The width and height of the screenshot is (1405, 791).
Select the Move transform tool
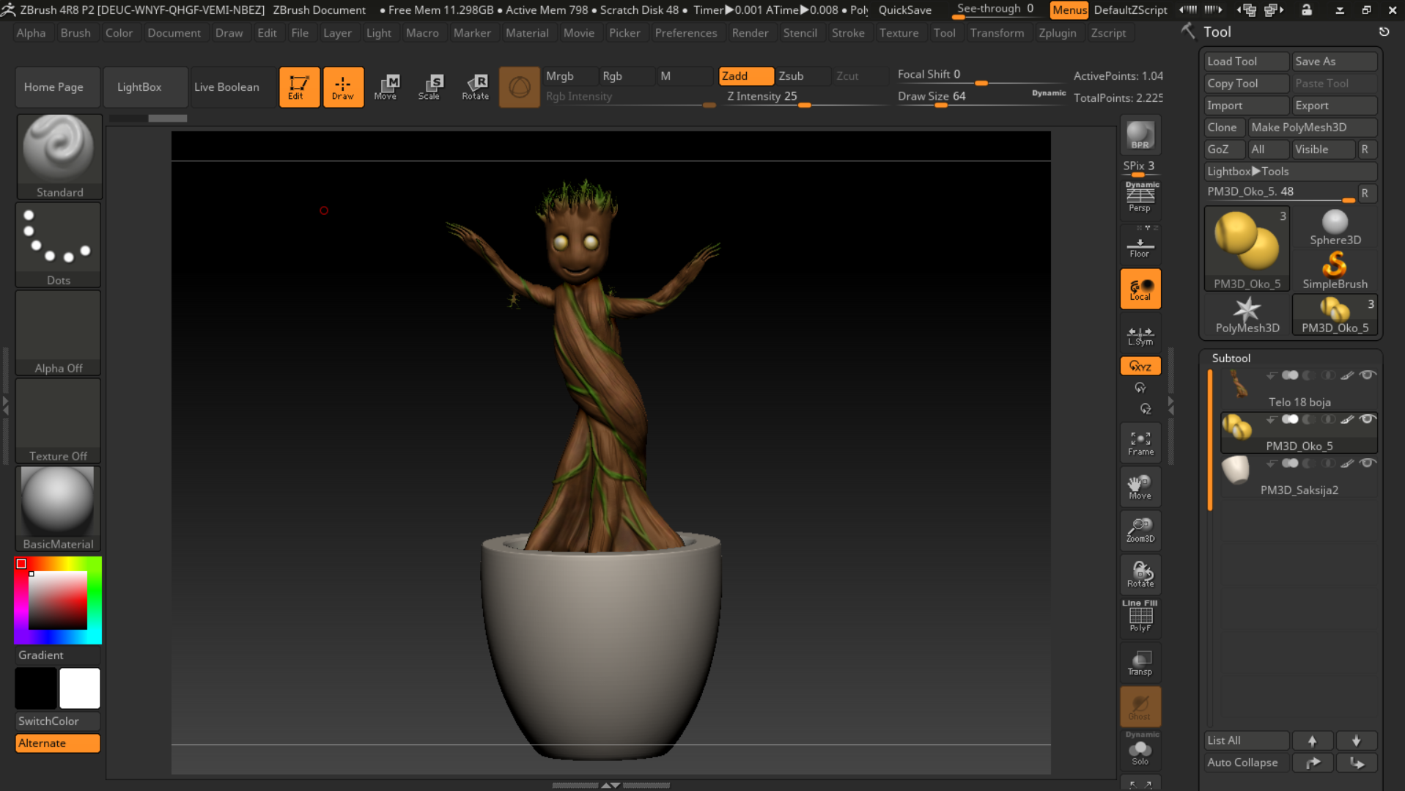tap(386, 87)
